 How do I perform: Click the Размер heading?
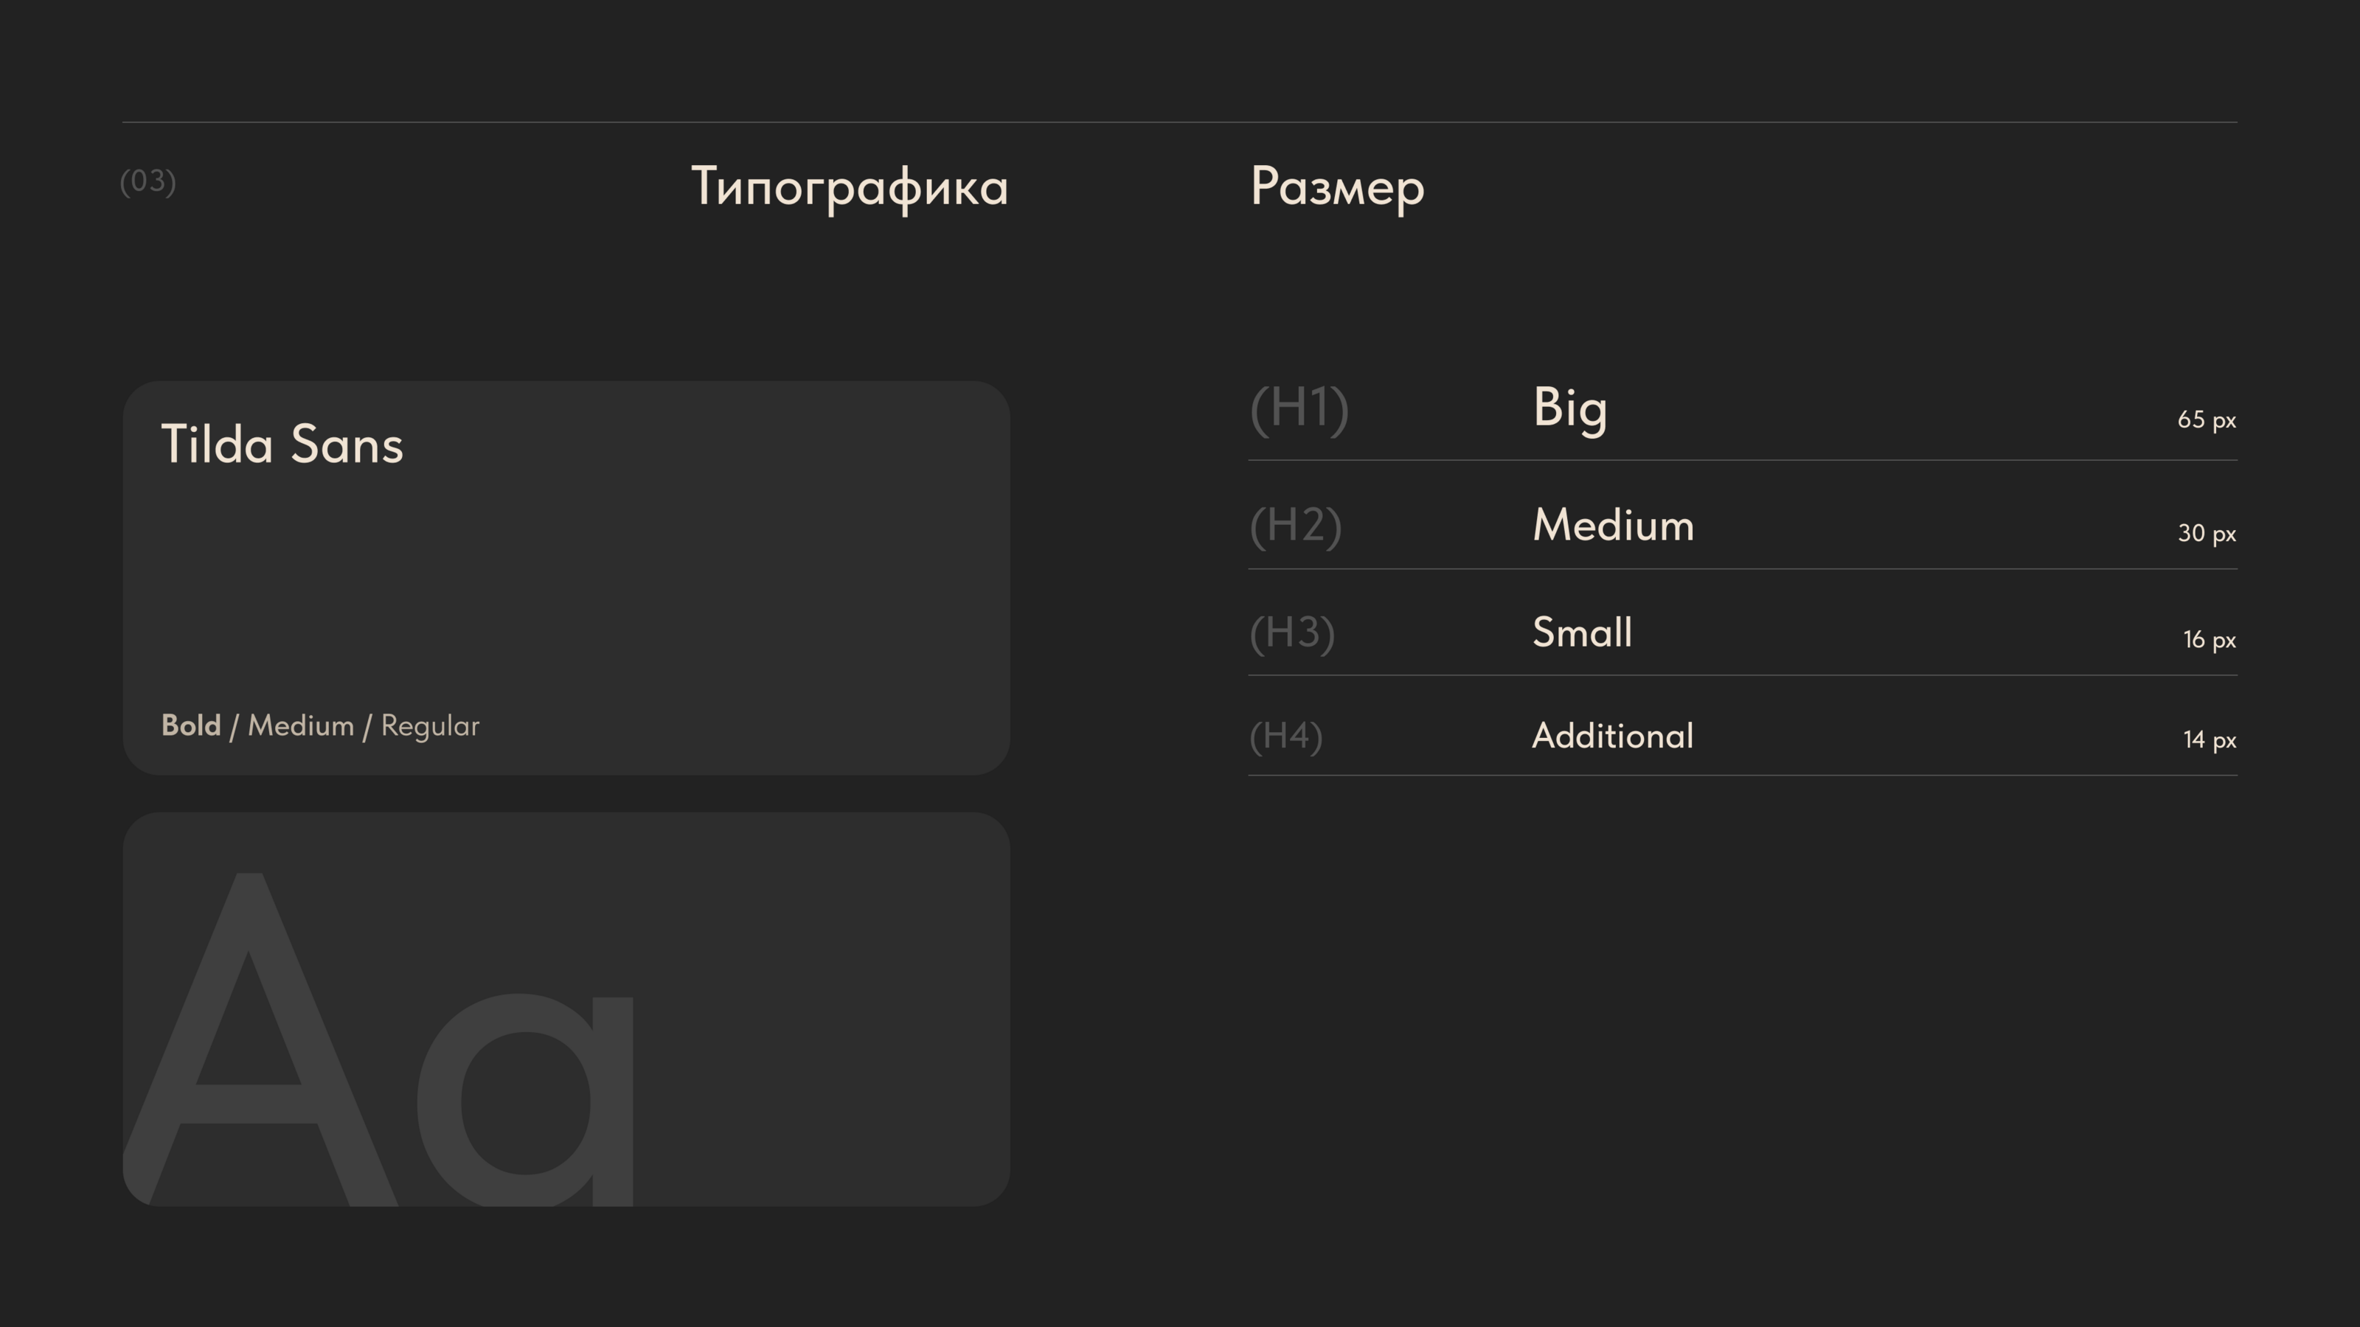[x=1336, y=188]
